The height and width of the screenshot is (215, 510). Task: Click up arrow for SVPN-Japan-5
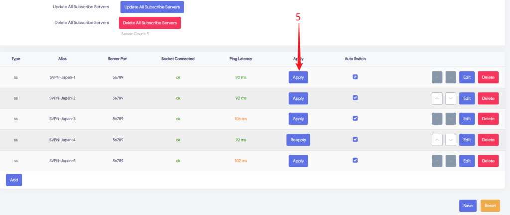(x=437, y=161)
